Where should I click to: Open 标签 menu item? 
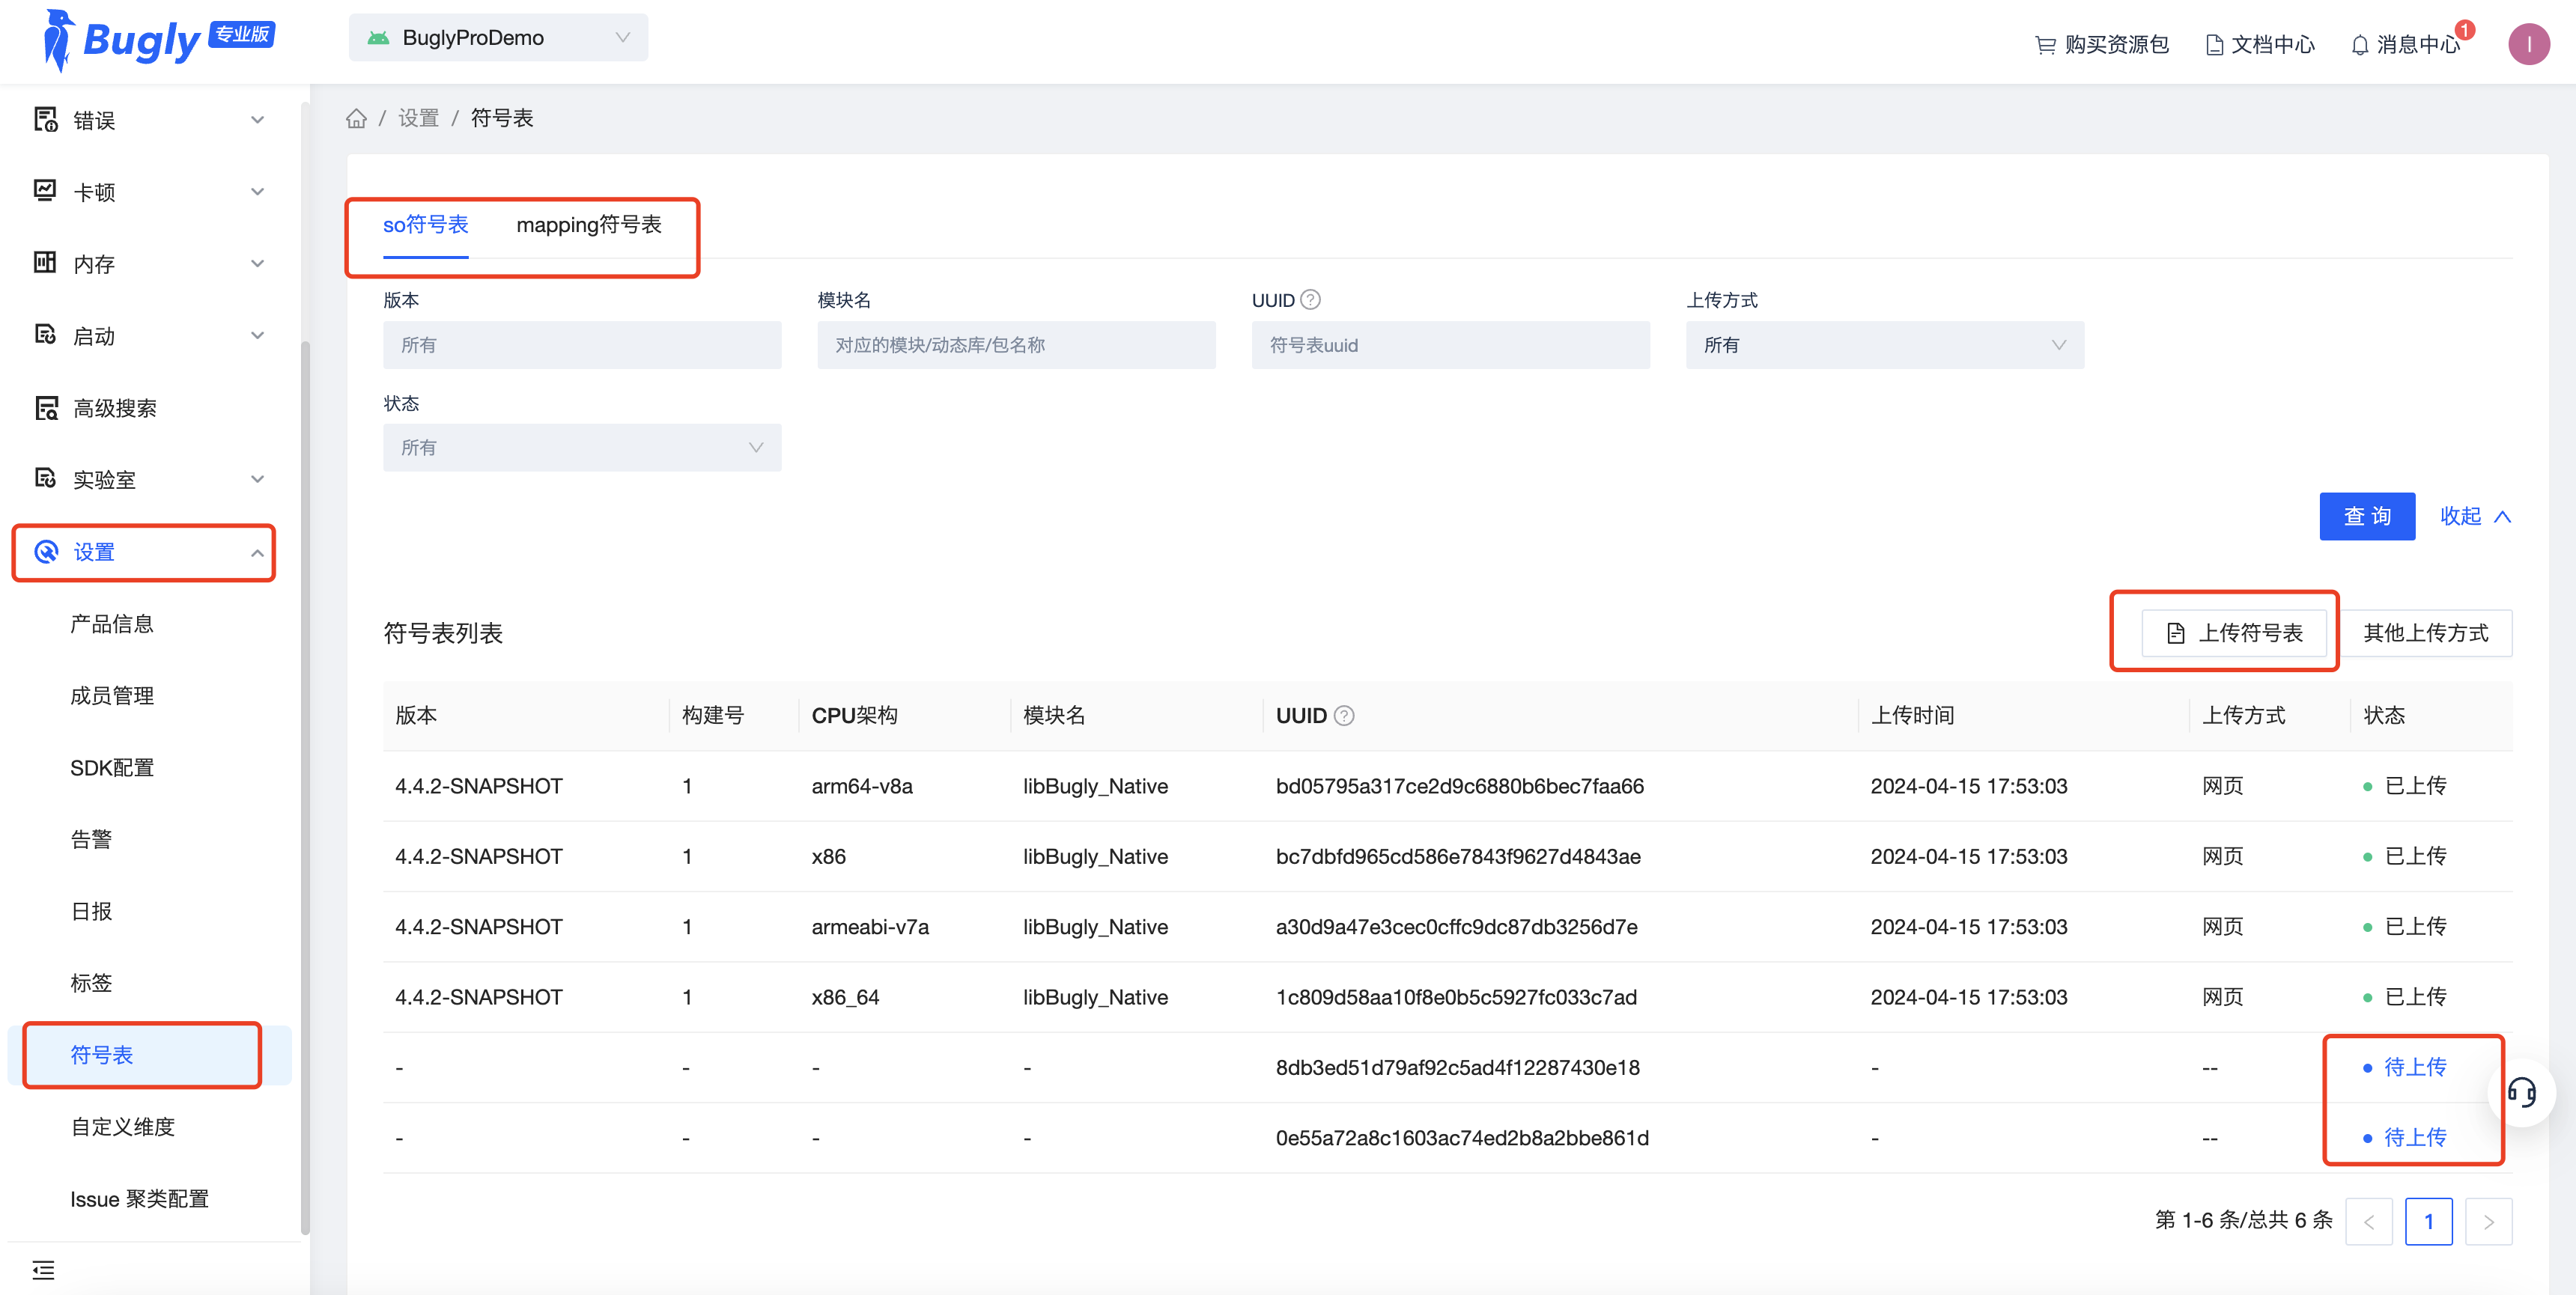91,983
